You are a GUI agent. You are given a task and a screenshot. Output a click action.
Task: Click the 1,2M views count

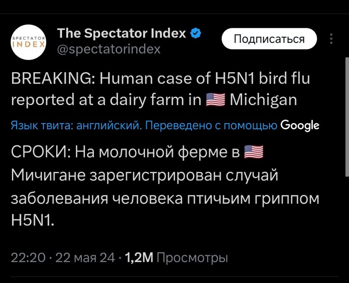[x=139, y=258]
